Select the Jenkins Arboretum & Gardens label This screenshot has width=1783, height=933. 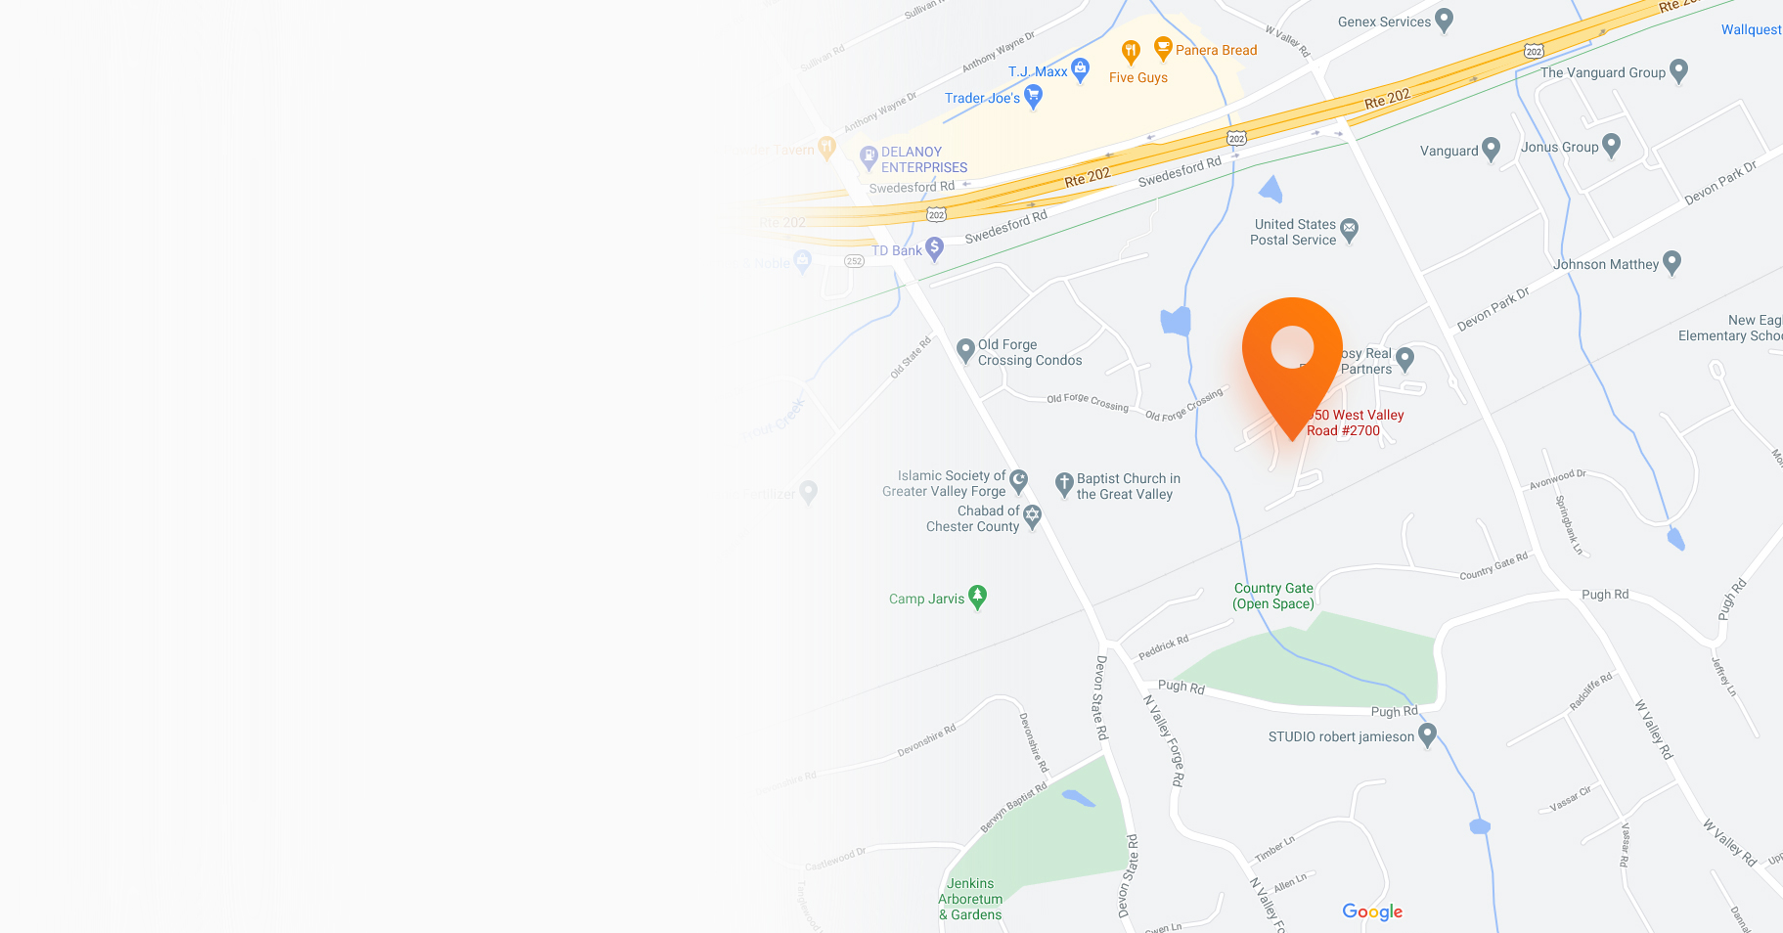tap(970, 899)
